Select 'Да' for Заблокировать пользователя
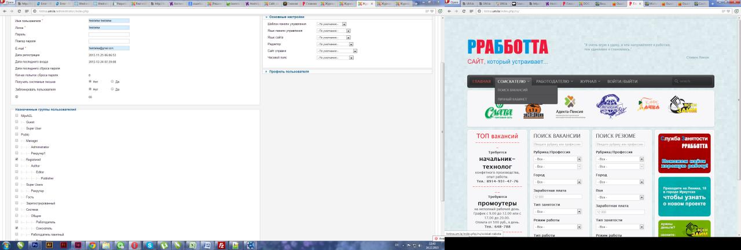The image size is (741, 250). point(112,90)
